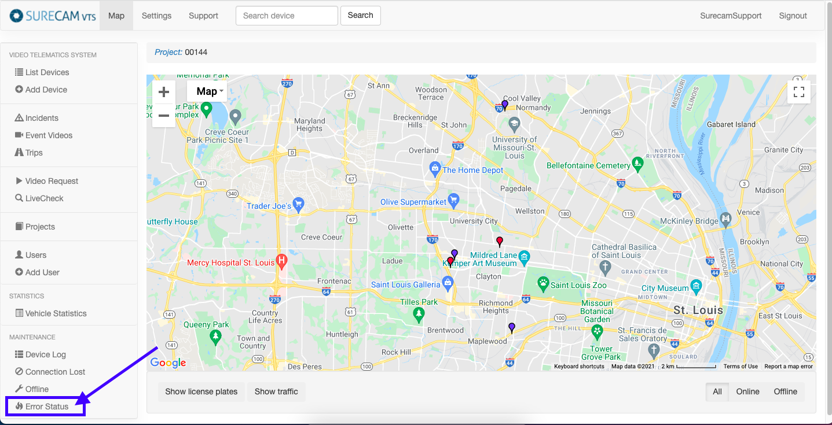Click project number 00144
The width and height of the screenshot is (832, 425).
pos(196,52)
